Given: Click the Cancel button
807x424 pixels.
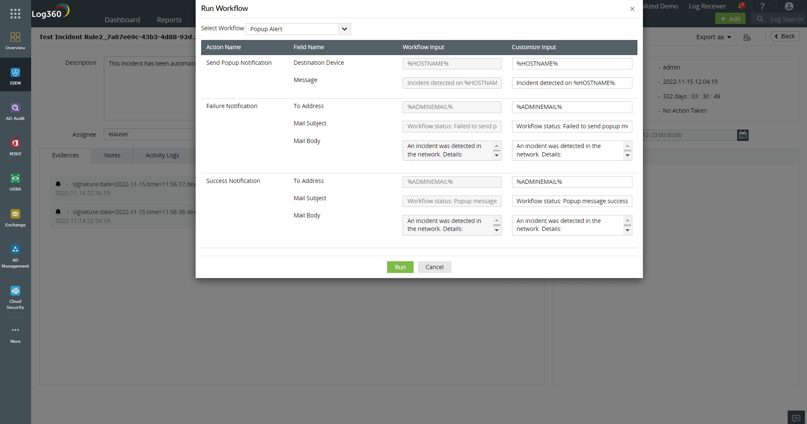Looking at the screenshot, I should tap(434, 267).
